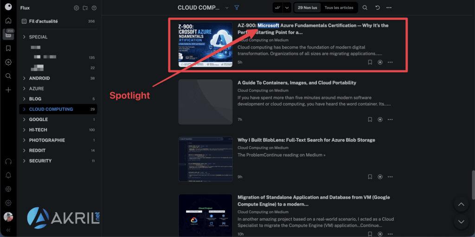Select the SECURITY folder
Viewport: 475px width, 237px height.
click(58, 161)
